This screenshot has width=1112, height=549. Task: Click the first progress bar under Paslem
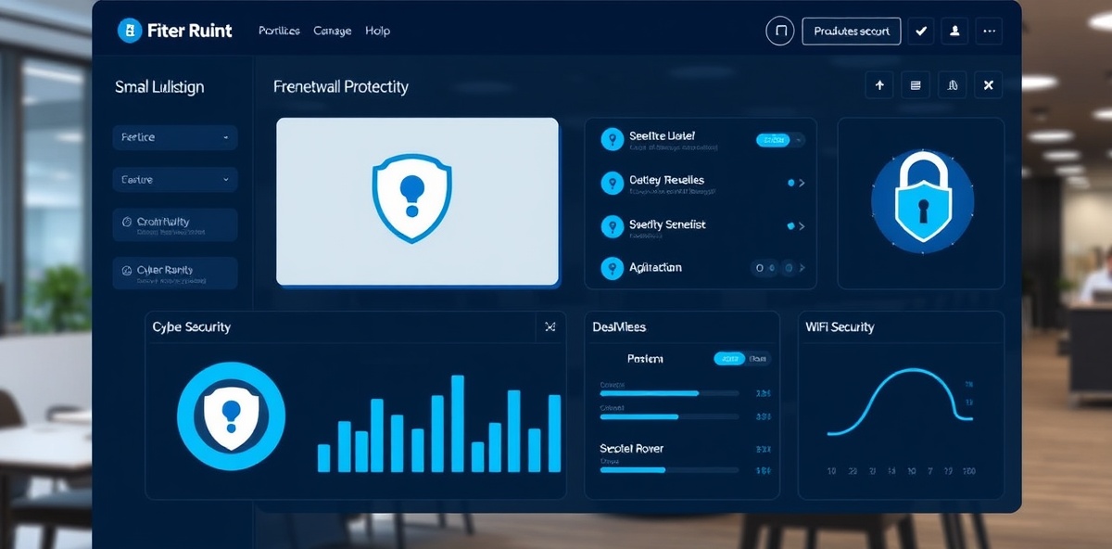pos(669,393)
